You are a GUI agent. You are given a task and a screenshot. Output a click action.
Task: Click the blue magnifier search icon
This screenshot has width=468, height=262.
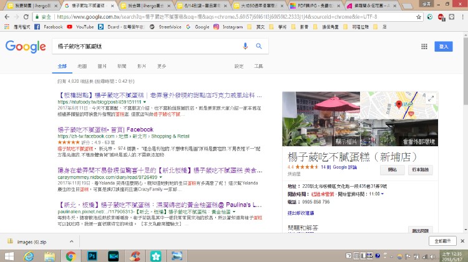tap(259, 46)
